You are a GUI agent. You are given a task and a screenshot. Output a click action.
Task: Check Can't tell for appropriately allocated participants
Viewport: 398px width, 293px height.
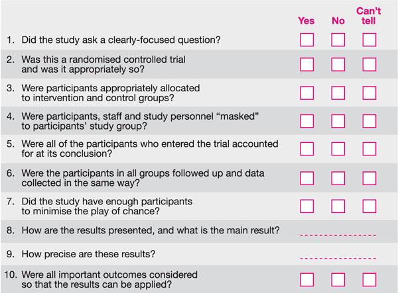369,93
